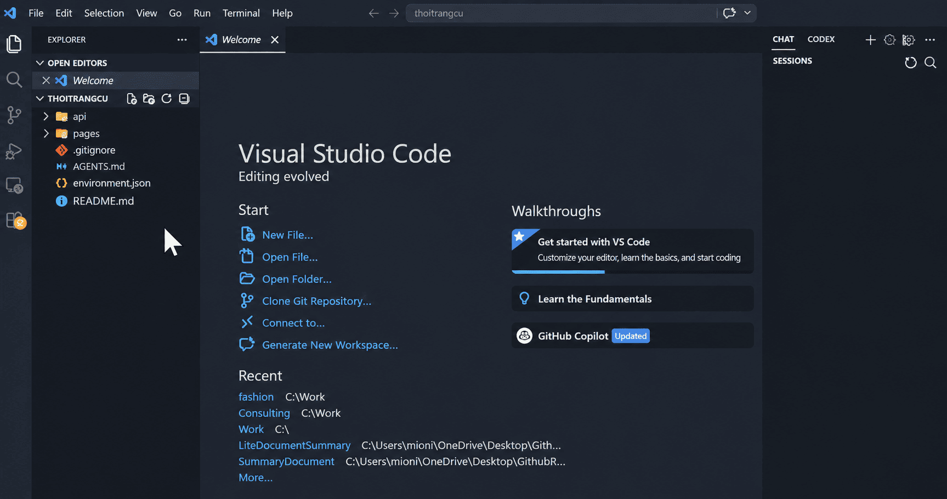Image resolution: width=947 pixels, height=499 pixels.
Task: Open the Copilot chat icon in title bar
Action: point(729,13)
